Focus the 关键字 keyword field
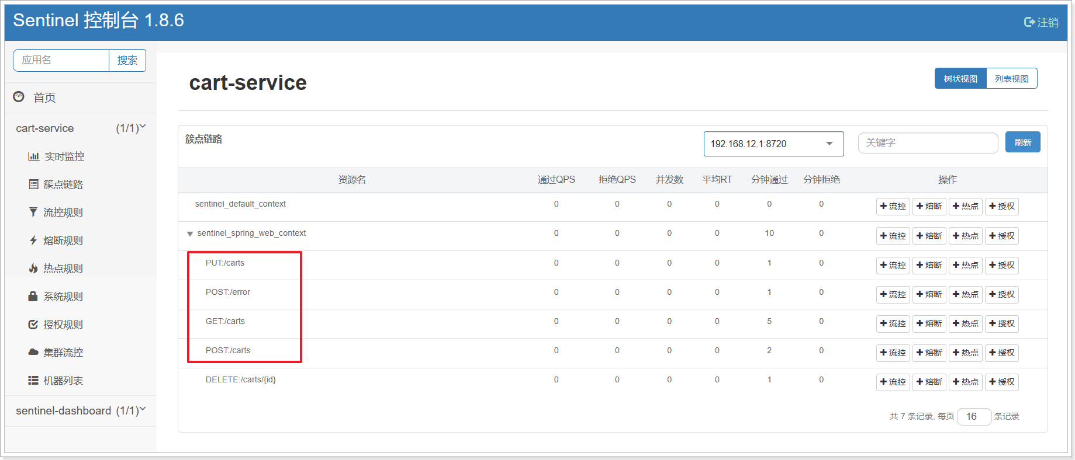 (928, 142)
